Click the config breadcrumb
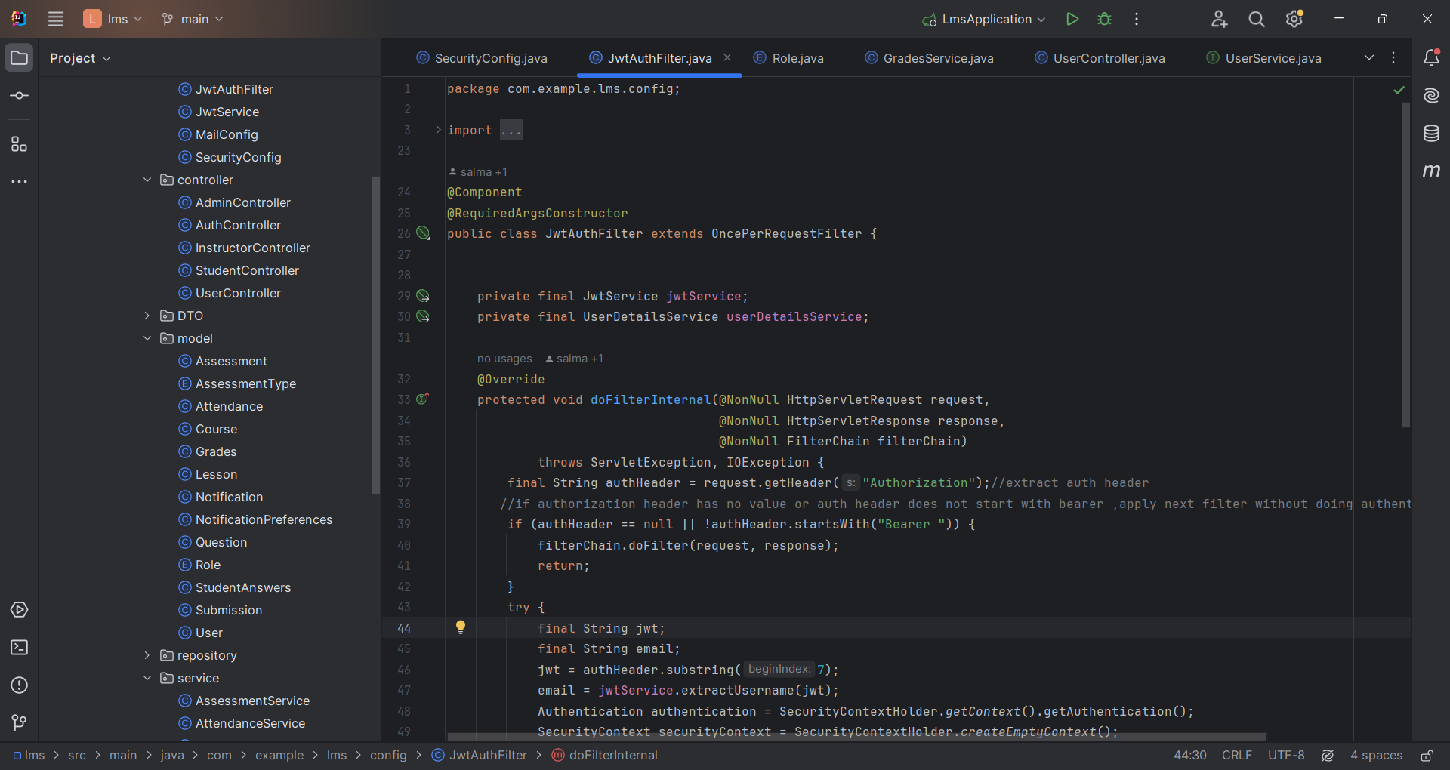This screenshot has width=1450, height=770. click(388, 756)
